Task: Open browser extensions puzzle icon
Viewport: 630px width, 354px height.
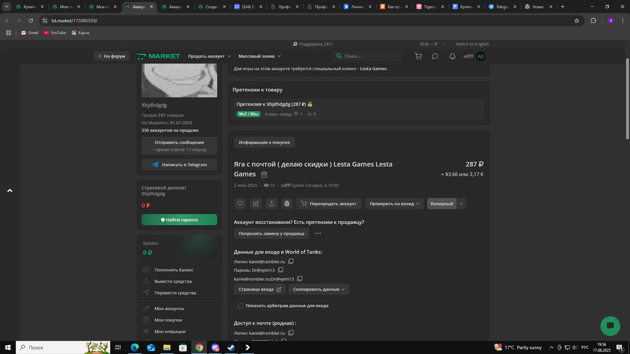Action: [593, 21]
